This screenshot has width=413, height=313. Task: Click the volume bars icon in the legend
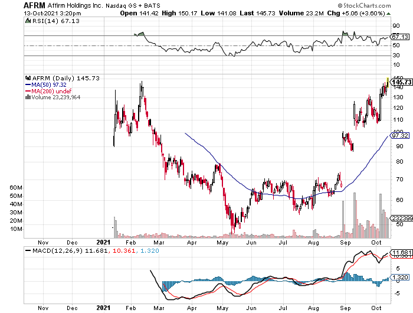coord(28,97)
